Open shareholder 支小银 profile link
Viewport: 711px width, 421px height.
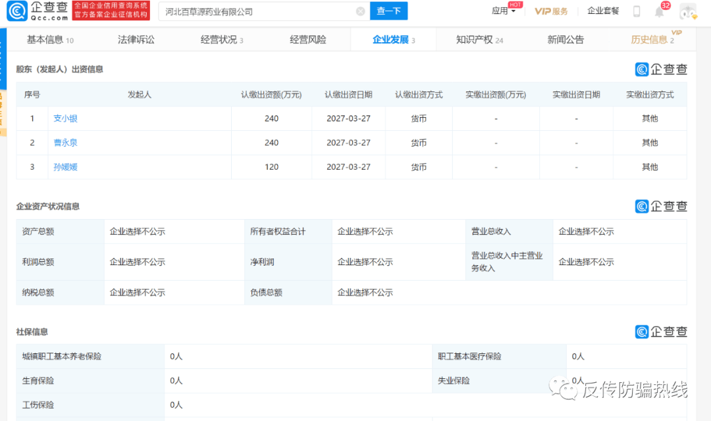(x=65, y=118)
